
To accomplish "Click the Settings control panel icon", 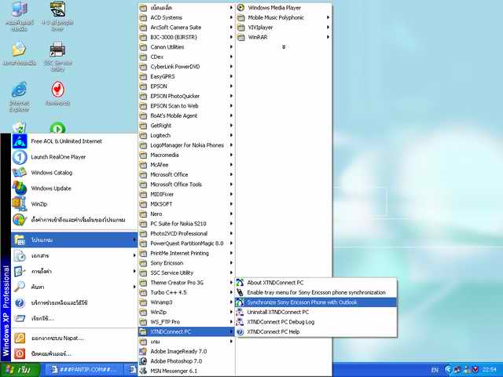I will click(x=20, y=272).
